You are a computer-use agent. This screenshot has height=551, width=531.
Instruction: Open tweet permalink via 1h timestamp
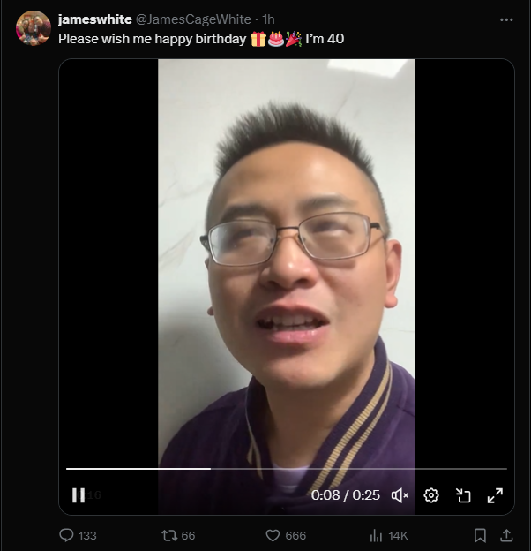click(268, 19)
